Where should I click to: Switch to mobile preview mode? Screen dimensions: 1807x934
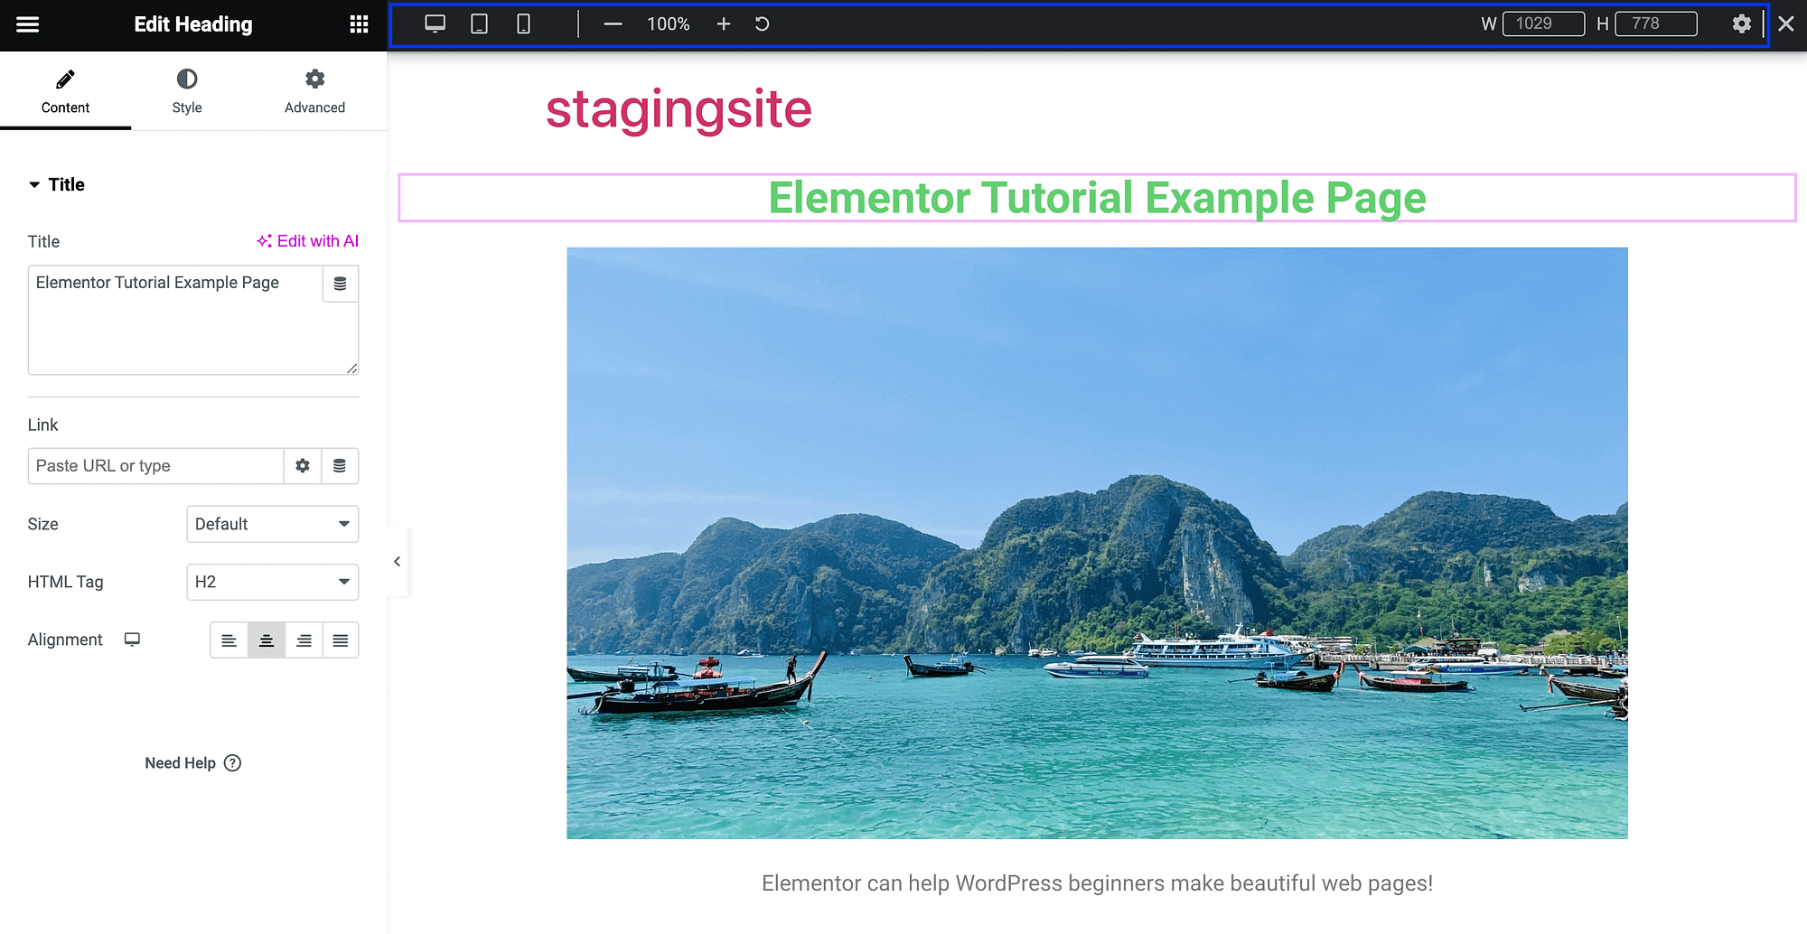click(x=523, y=24)
